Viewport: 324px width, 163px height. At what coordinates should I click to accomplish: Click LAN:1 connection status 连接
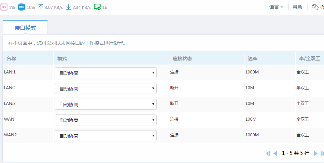(174, 72)
